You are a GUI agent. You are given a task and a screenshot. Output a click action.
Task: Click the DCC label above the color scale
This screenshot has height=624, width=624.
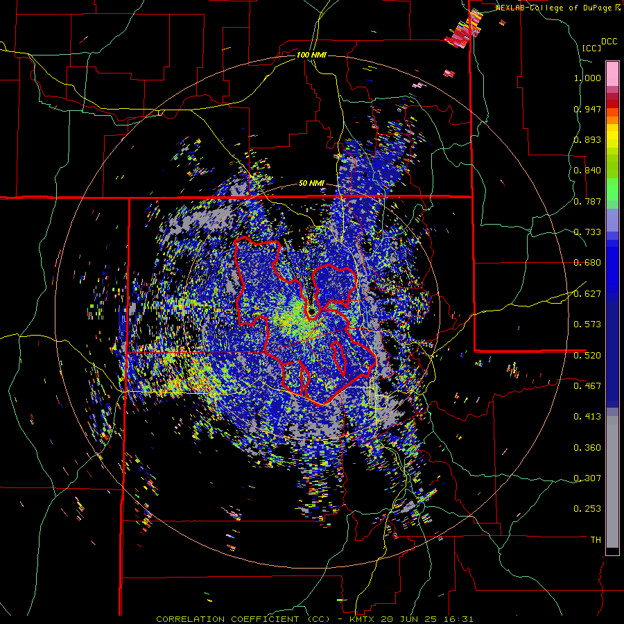click(609, 42)
